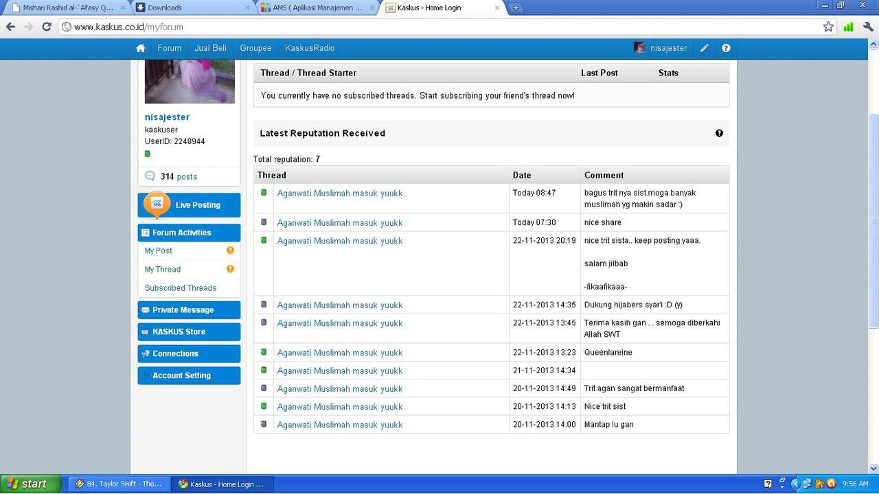The width and height of the screenshot is (879, 494).
Task: Click profile picture thumbnail in sidebar
Action: click(190, 82)
